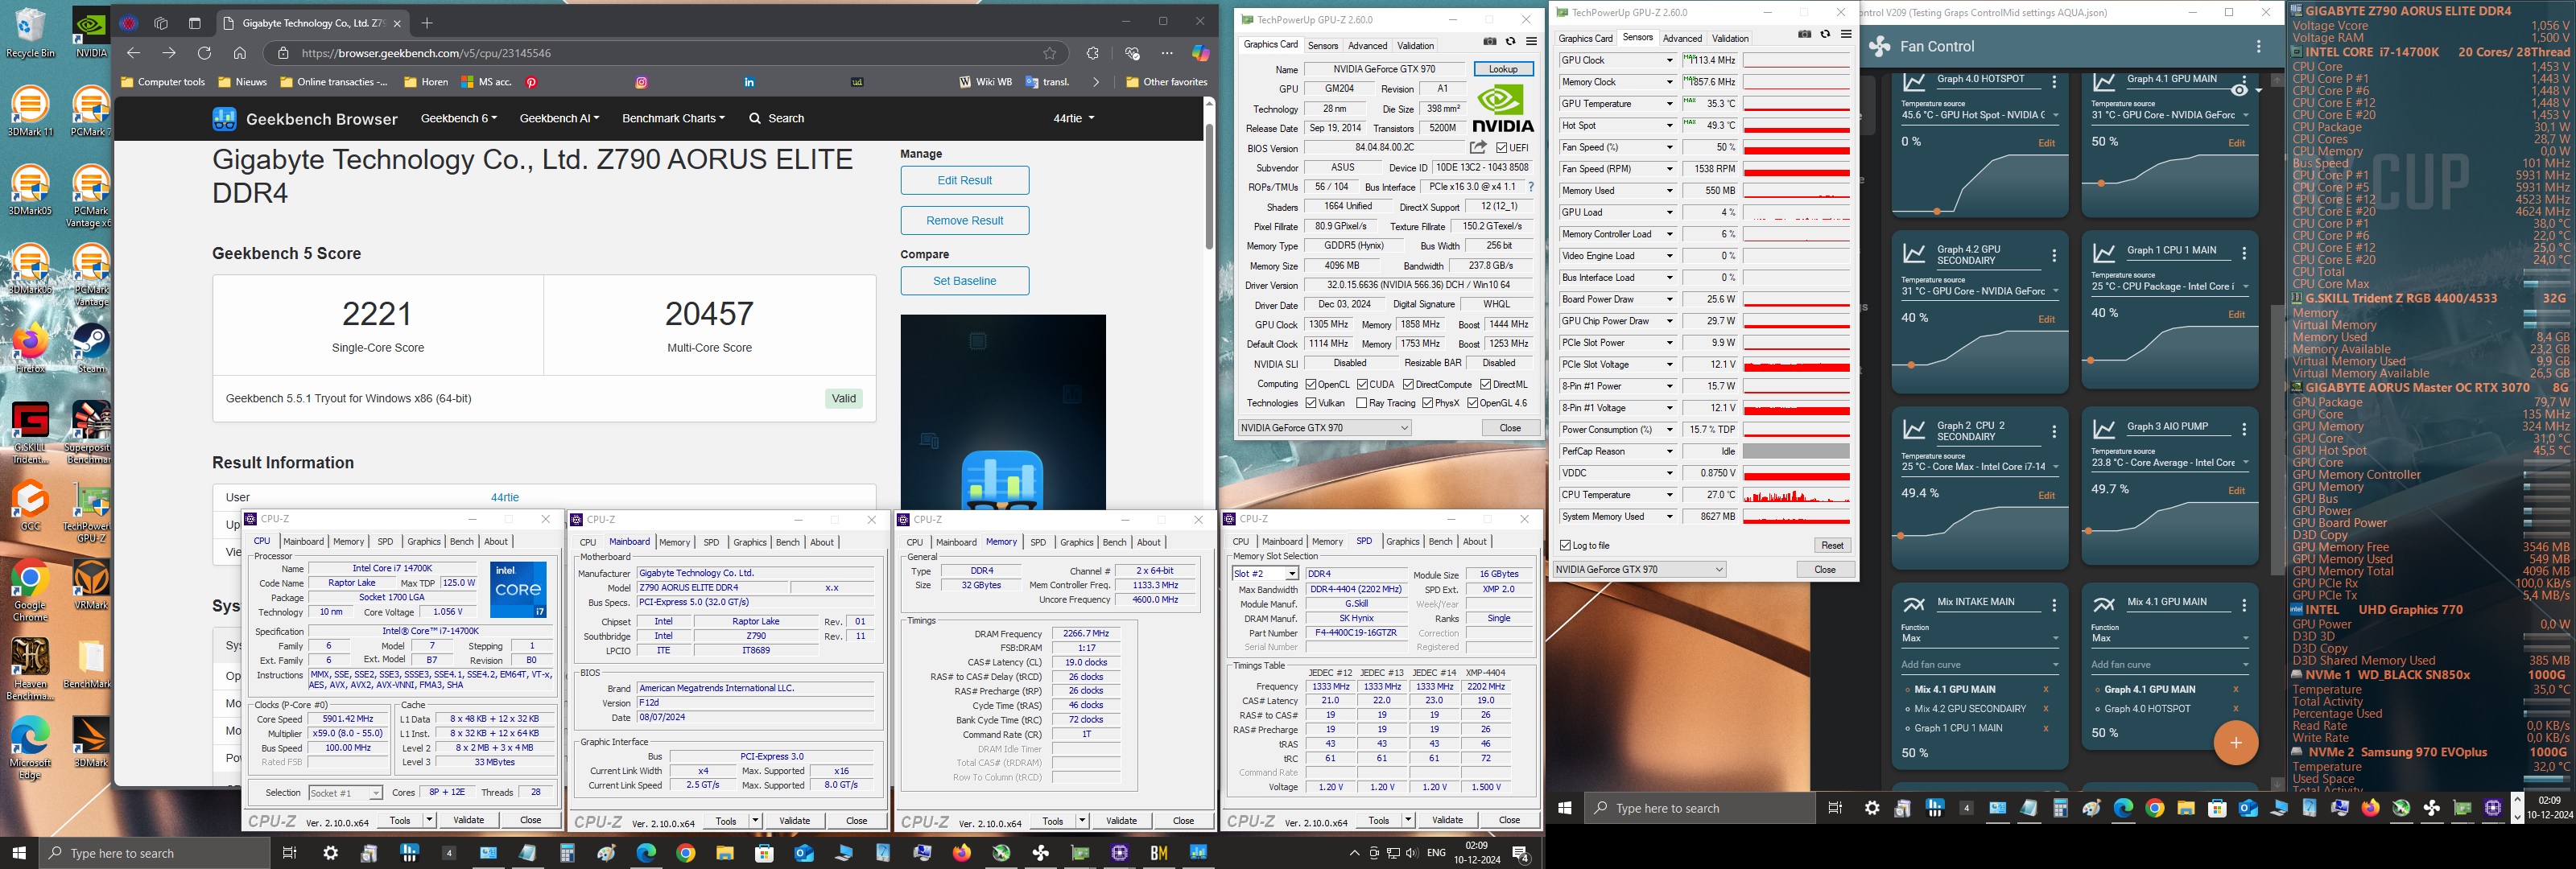This screenshot has height=869, width=2576.
Task: Toggle the CUDA checkbox
Action: point(1362,384)
